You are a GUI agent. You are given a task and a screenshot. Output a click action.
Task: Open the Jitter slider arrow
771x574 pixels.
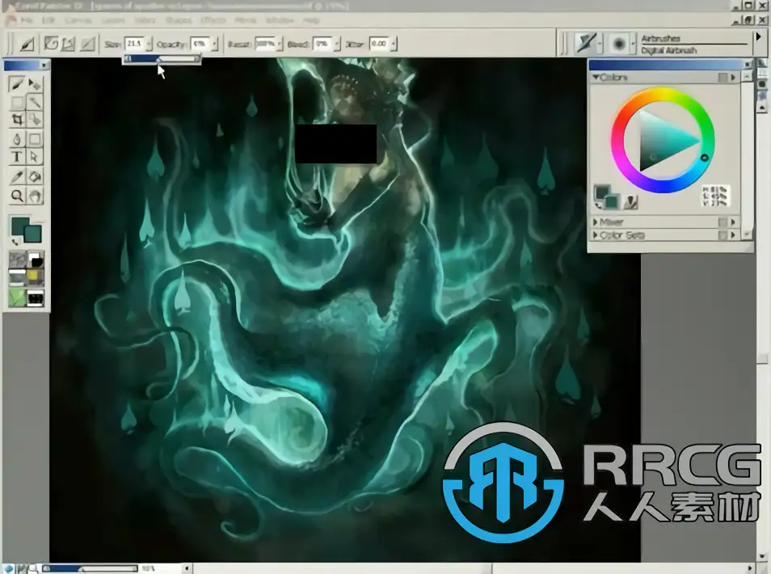click(x=394, y=44)
